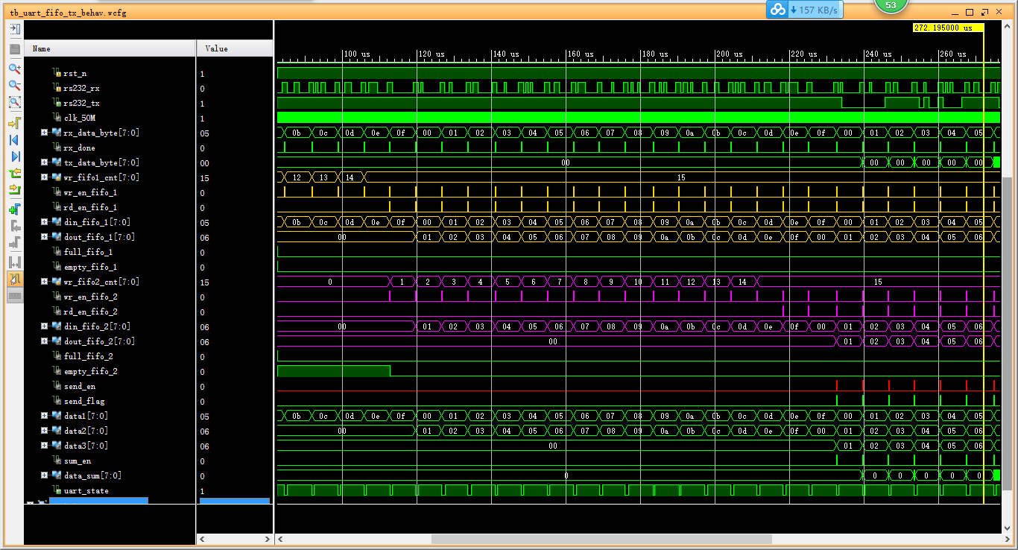Image resolution: width=1018 pixels, height=550 pixels.
Task: Click the right arrow under the Value column
Action: pos(267,539)
